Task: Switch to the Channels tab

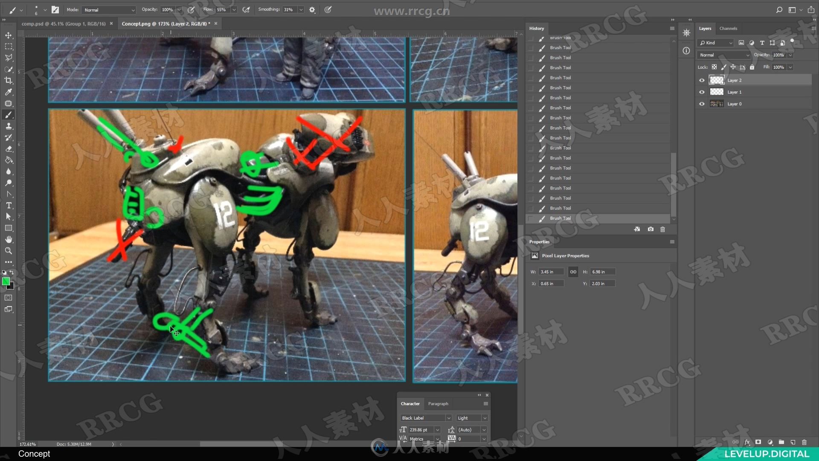Action: point(729,28)
